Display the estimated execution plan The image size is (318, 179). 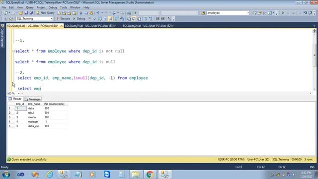click(x=100, y=18)
